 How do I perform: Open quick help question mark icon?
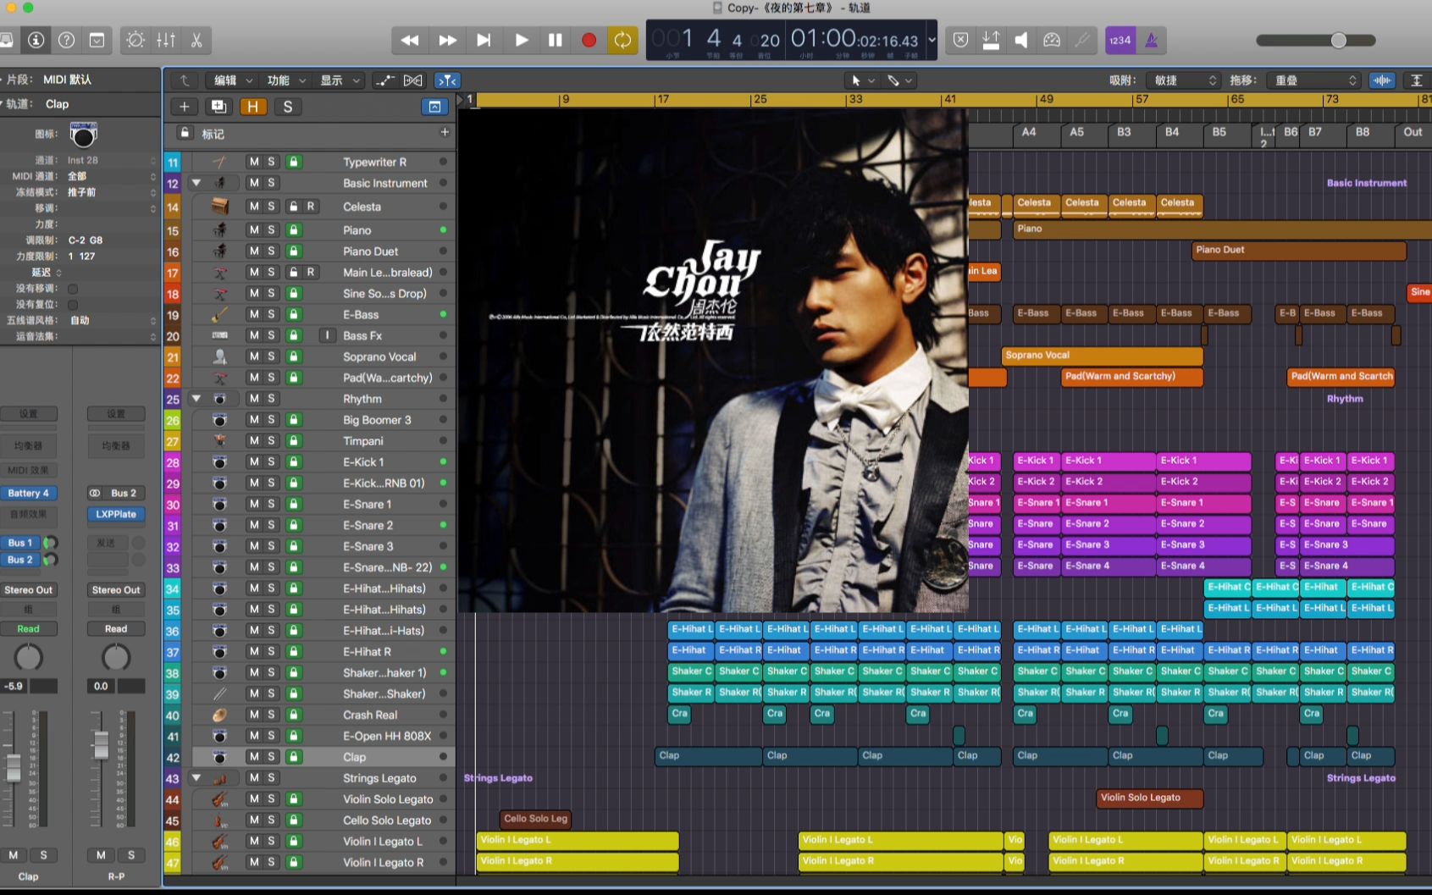[x=66, y=40]
